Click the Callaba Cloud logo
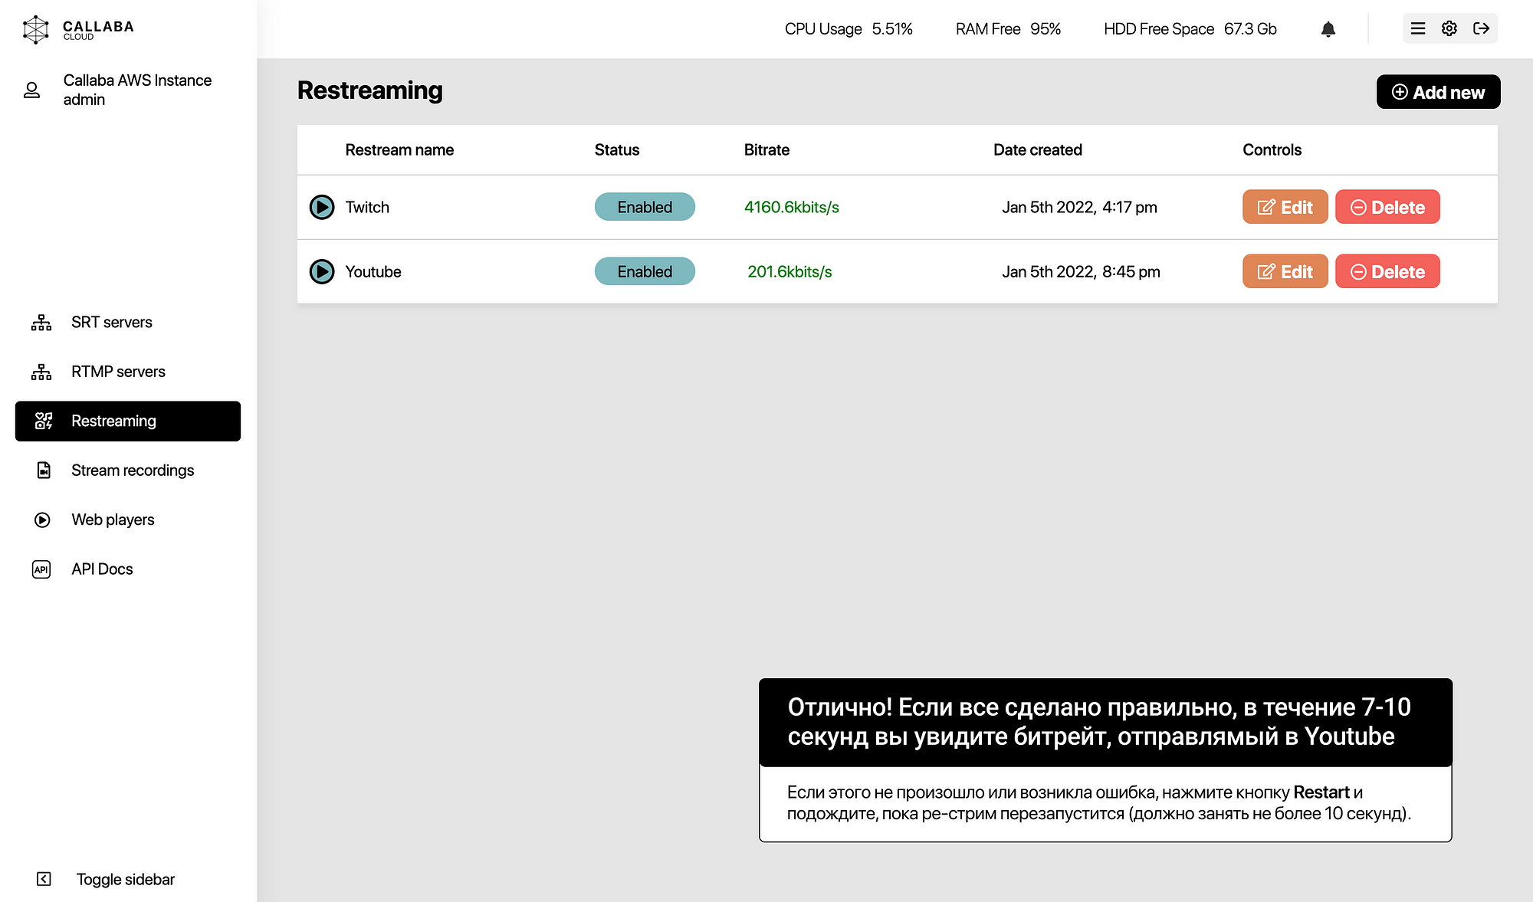 78,29
